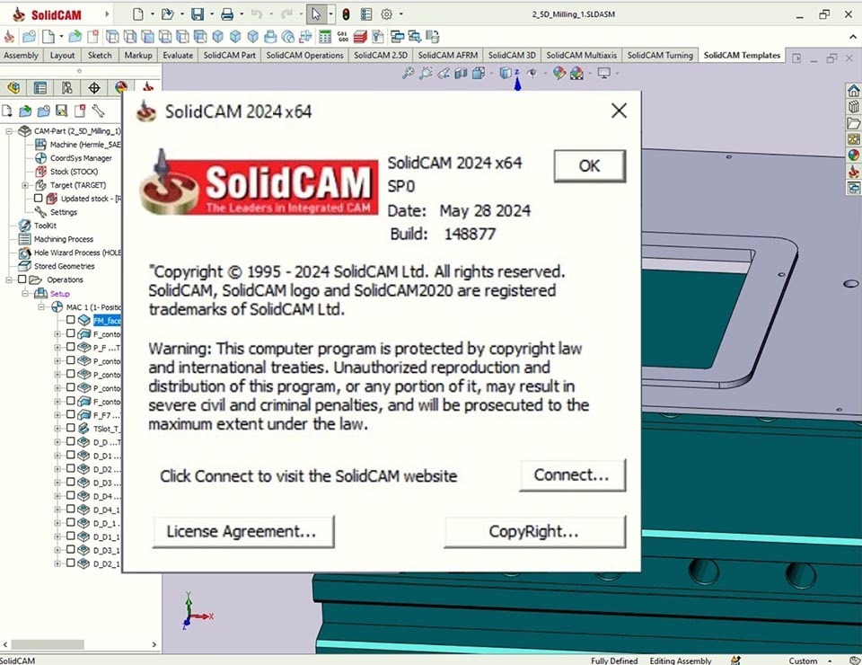Close the SolidCAM 2024 x64 dialog

pyautogui.click(x=619, y=111)
